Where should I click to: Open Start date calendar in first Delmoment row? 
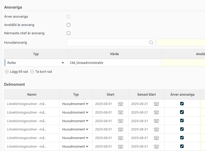(120, 104)
